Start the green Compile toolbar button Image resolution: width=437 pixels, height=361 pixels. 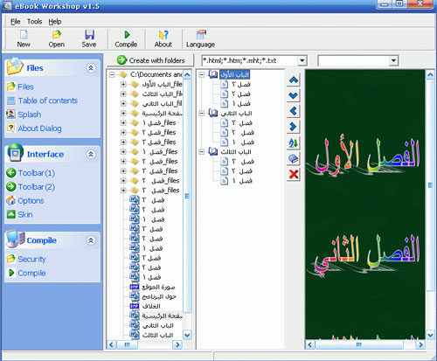click(127, 35)
